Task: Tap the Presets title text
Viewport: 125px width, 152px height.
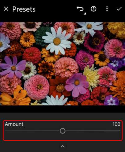Action: pyautogui.click(x=24, y=9)
